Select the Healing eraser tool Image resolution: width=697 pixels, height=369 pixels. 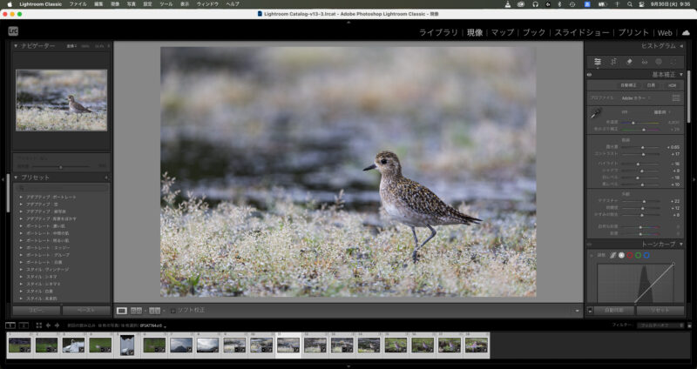(x=629, y=62)
